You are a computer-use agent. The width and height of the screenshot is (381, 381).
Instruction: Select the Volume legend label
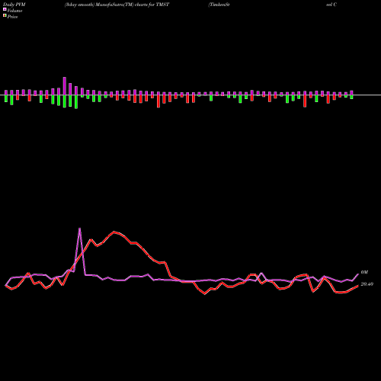pyautogui.click(x=14, y=11)
